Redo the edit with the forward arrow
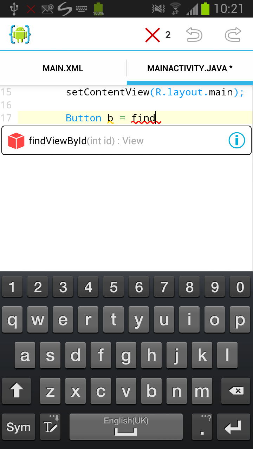Image resolution: width=253 pixels, height=449 pixels. [233, 35]
